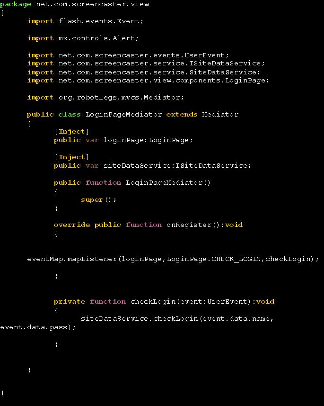Click the components.LoginPage import line
The height and width of the screenshot is (406, 324).
point(148,80)
